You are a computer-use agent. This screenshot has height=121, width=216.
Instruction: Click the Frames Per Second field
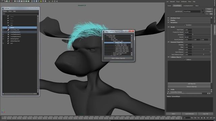click(188, 32)
